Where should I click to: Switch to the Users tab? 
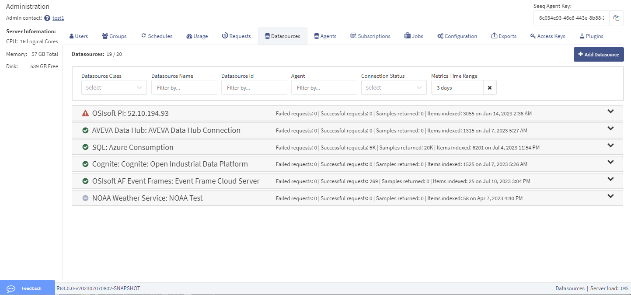pyautogui.click(x=79, y=36)
